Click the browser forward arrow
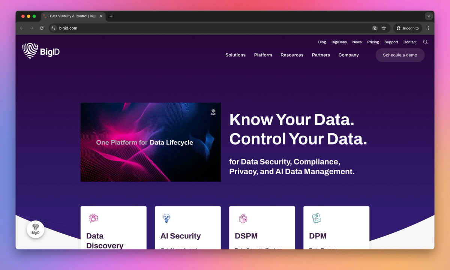This screenshot has width=450, height=270. click(31, 28)
